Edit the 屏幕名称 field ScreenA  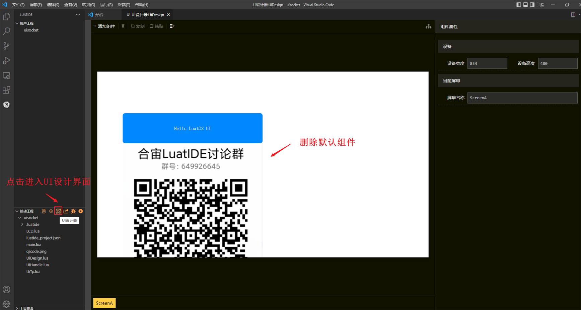[x=522, y=98]
